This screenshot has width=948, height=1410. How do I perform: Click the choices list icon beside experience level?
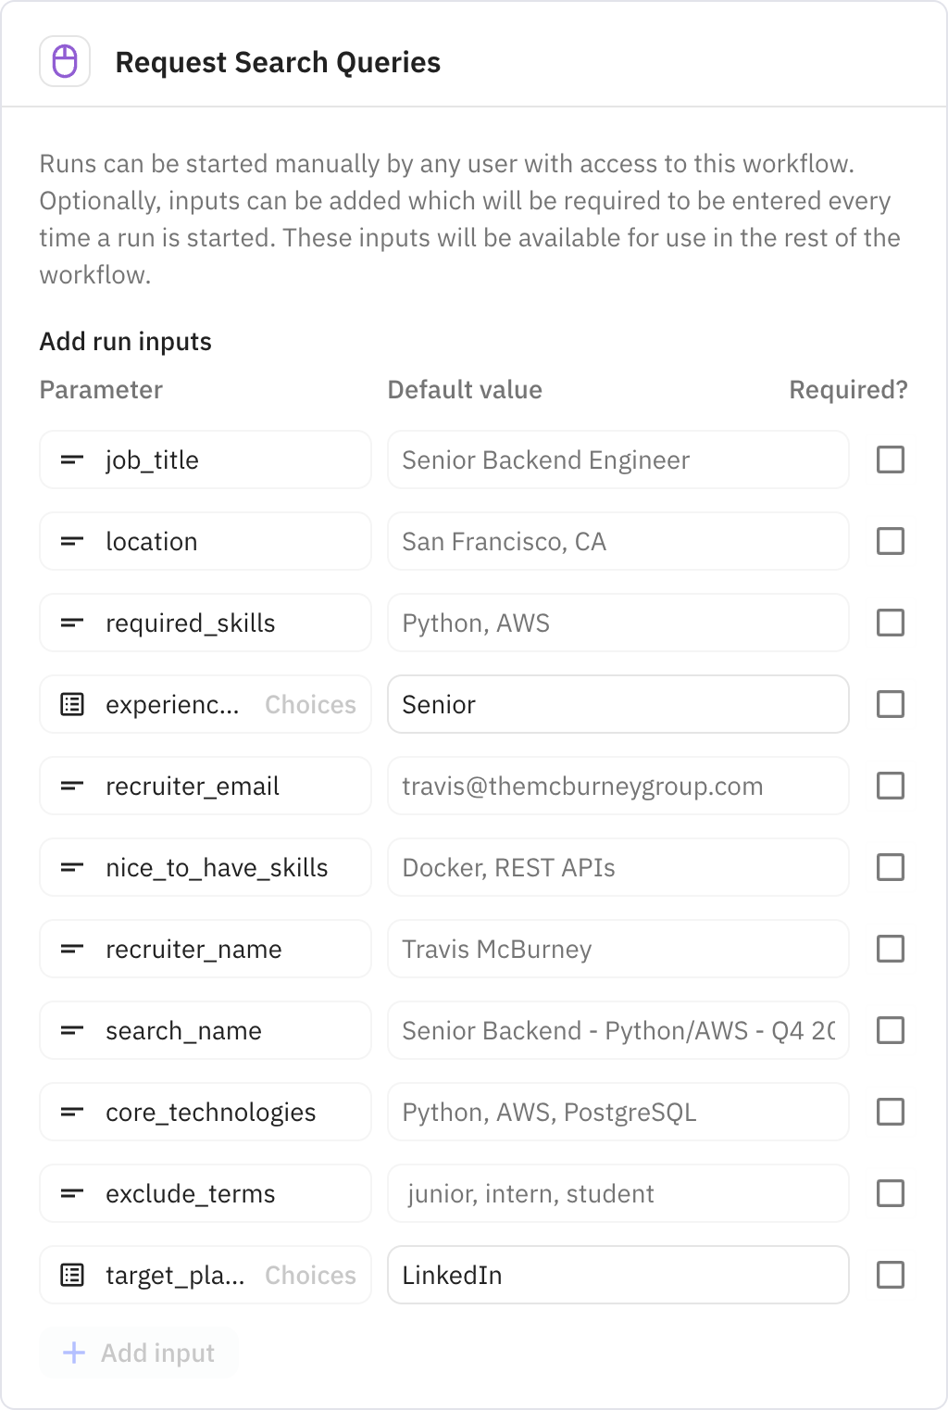[72, 704]
